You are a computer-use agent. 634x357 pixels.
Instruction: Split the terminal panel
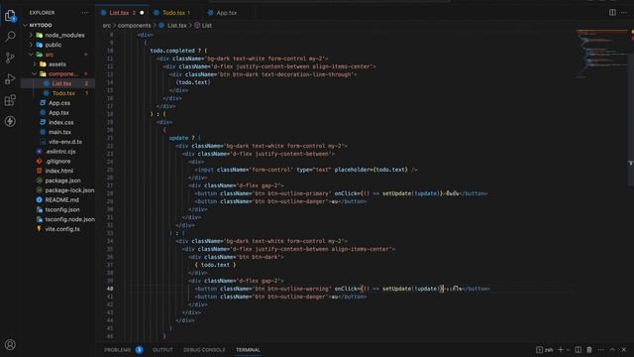point(579,350)
